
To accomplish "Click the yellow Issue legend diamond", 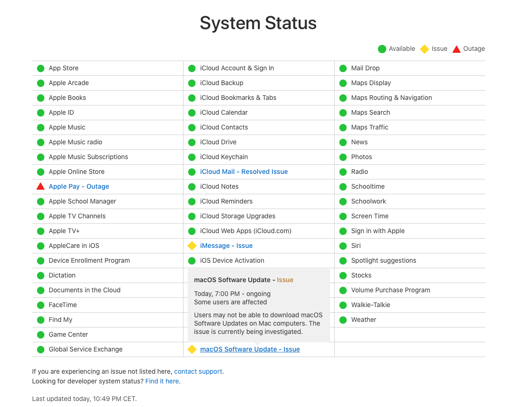I will (x=424, y=49).
